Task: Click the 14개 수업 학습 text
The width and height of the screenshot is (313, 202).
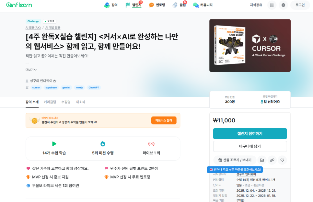Action: [54, 153]
